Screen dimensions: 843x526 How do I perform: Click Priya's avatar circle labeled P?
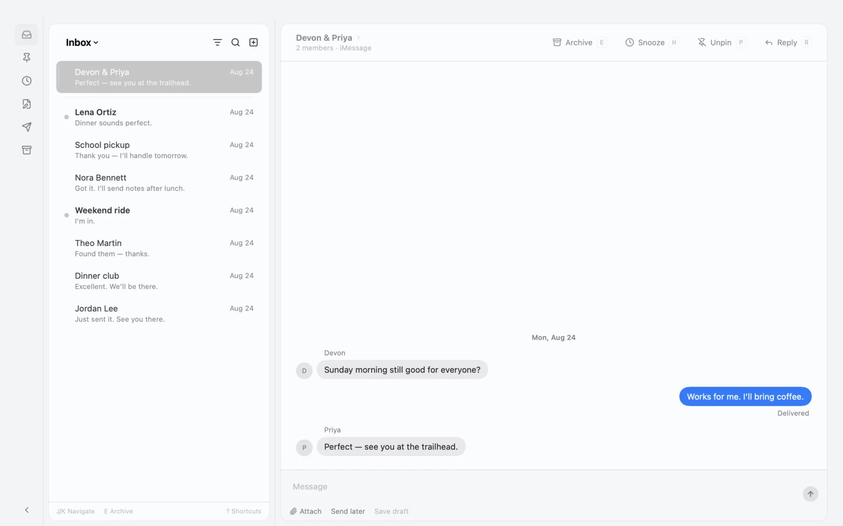click(304, 448)
